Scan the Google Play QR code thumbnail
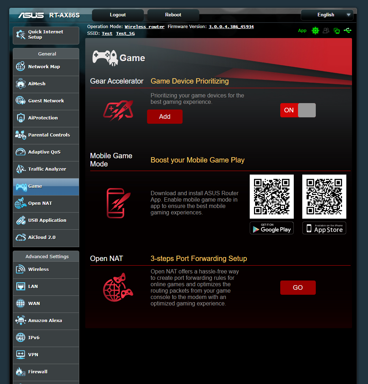This screenshot has height=384, width=368. [x=271, y=197]
